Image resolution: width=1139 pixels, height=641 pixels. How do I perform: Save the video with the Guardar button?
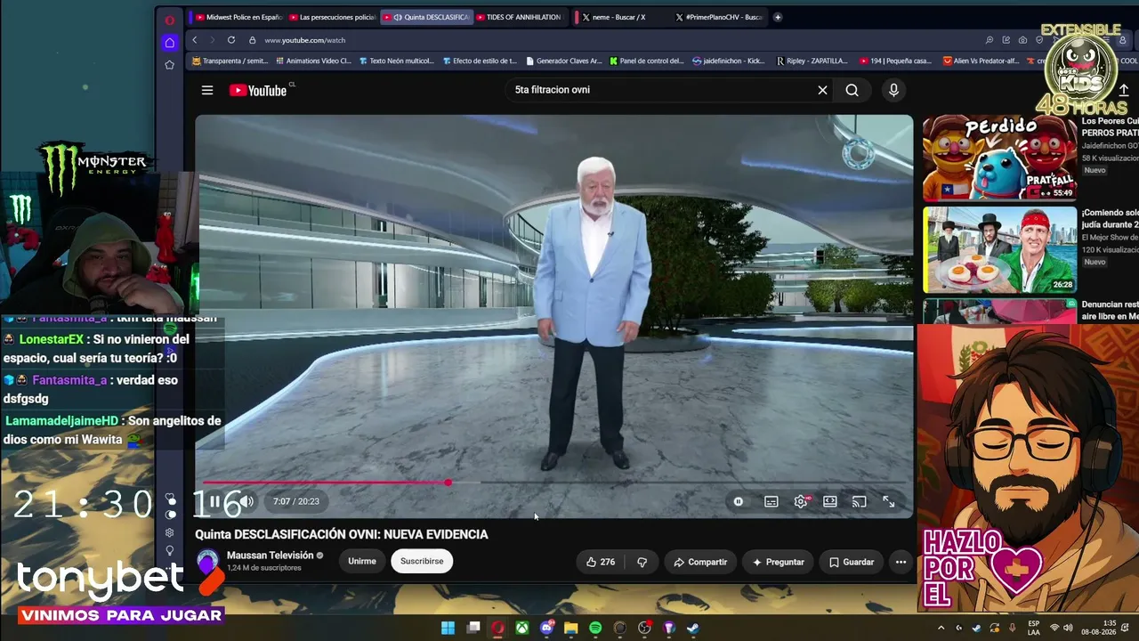(x=852, y=562)
